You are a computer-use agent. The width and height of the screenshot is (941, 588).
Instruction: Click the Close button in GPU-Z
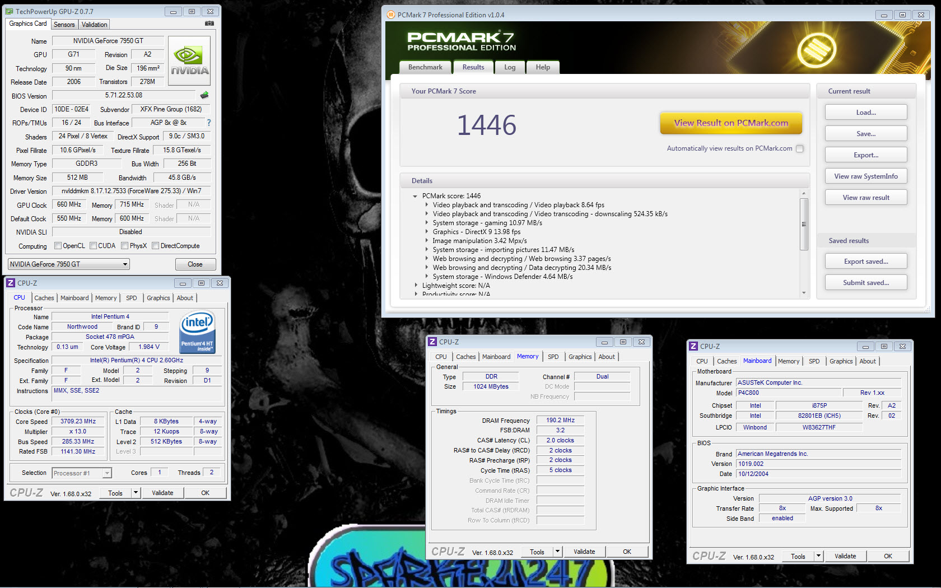pos(195,264)
